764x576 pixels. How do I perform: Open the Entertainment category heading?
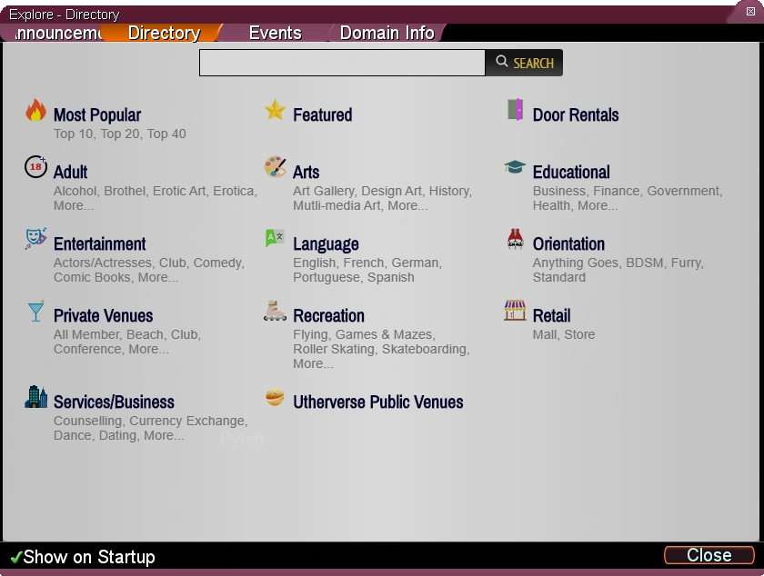99,243
